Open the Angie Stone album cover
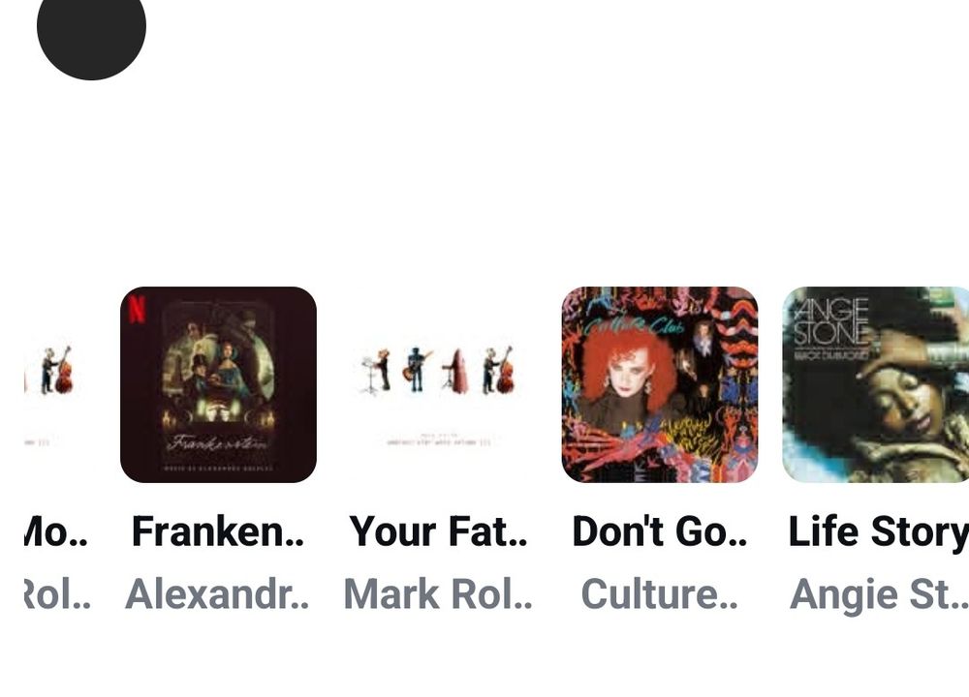 pyautogui.click(x=875, y=384)
